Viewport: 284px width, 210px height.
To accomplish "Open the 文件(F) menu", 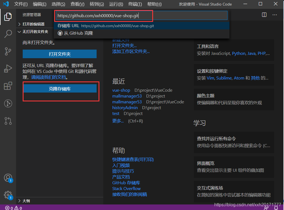I will (21, 4).
